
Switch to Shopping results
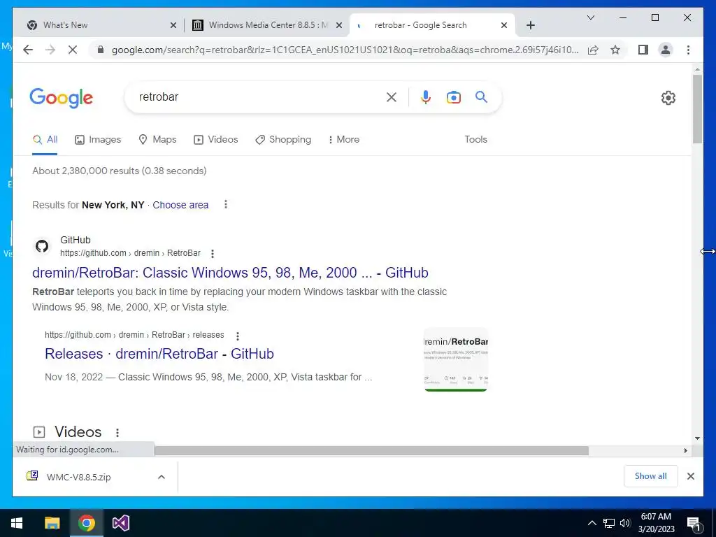[283, 140]
